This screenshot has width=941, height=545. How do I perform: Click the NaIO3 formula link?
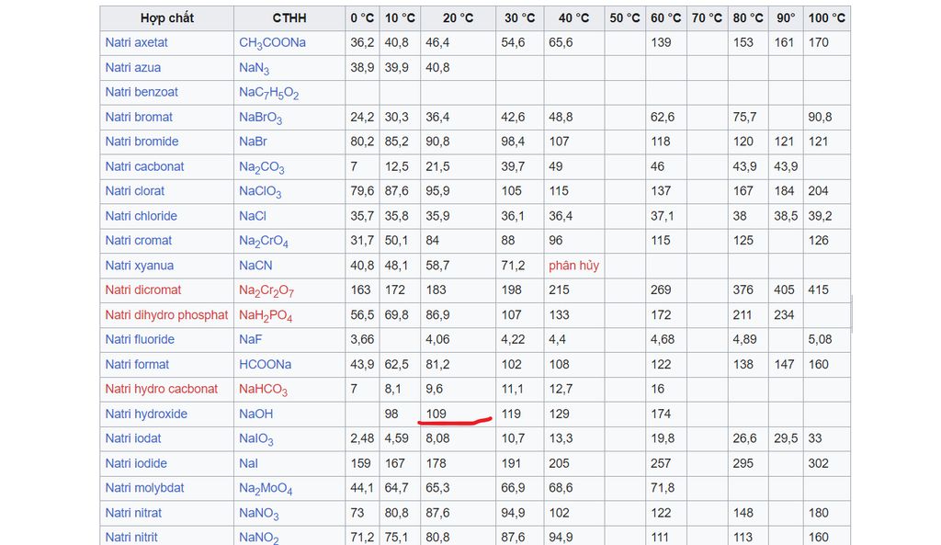point(255,440)
